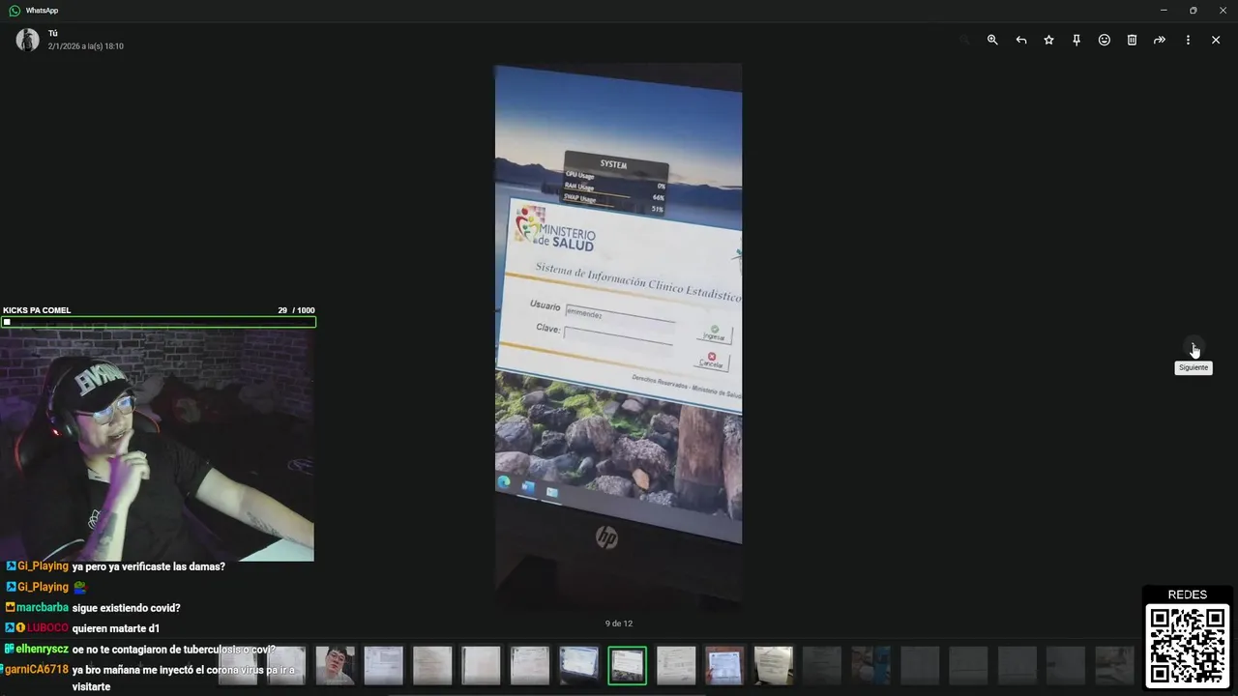Click the "9 de 12" image counter
Screen dimensions: 1238x696
pyautogui.click(x=619, y=623)
